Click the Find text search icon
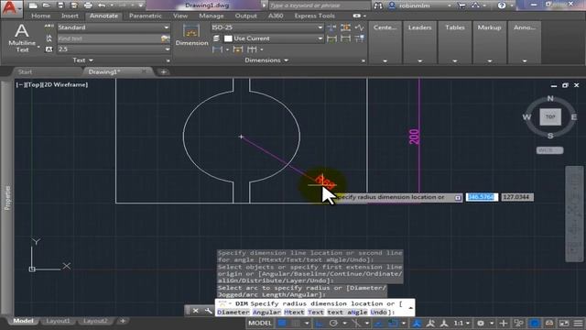Viewport: 586px width, 330px height. click(165, 38)
